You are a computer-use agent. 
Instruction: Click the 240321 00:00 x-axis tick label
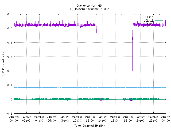[x=166, y=119]
